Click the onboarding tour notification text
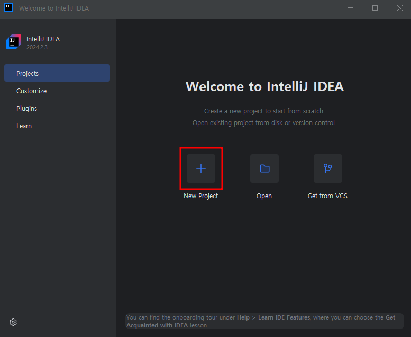 point(264,321)
